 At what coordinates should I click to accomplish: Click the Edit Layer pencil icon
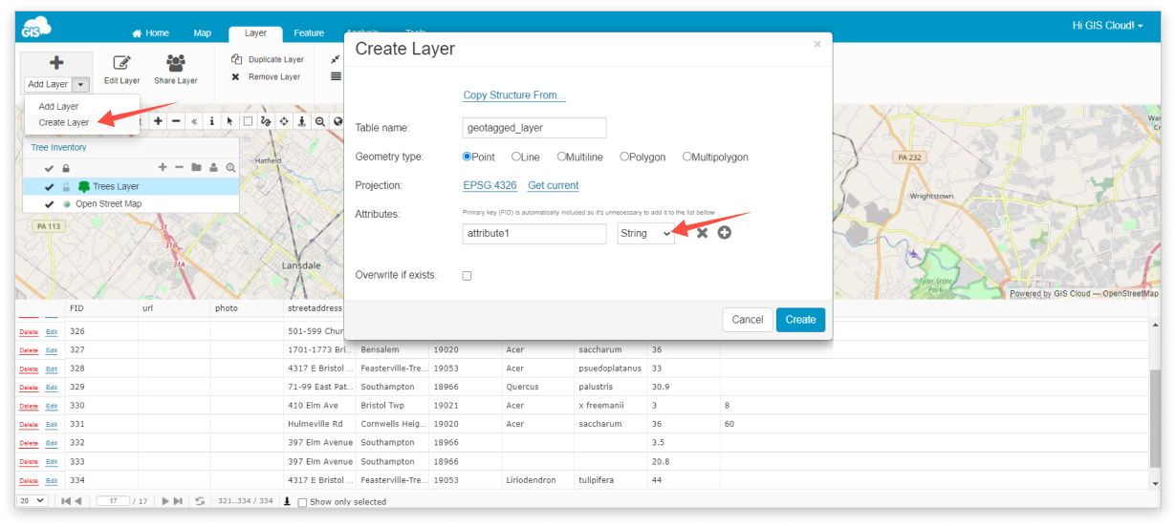tap(121, 63)
